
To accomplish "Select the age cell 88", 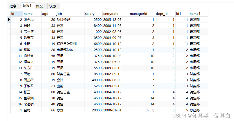I will click(49, 92).
